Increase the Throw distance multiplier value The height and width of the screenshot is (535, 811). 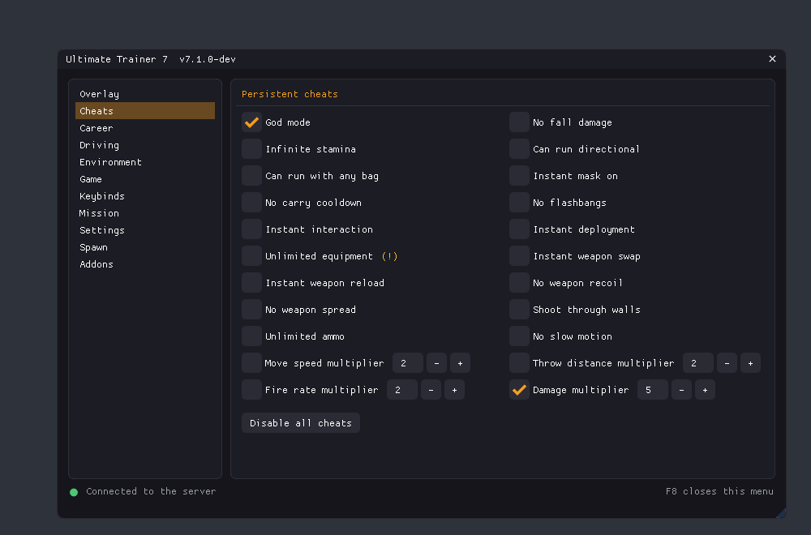pyautogui.click(x=750, y=363)
